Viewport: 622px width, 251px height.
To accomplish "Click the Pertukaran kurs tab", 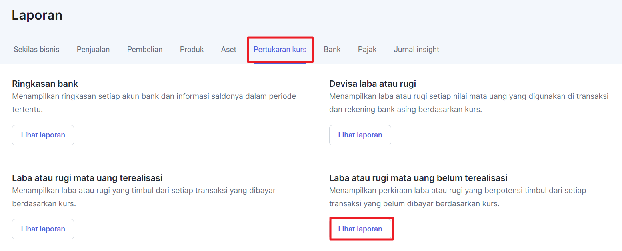I will 280,50.
